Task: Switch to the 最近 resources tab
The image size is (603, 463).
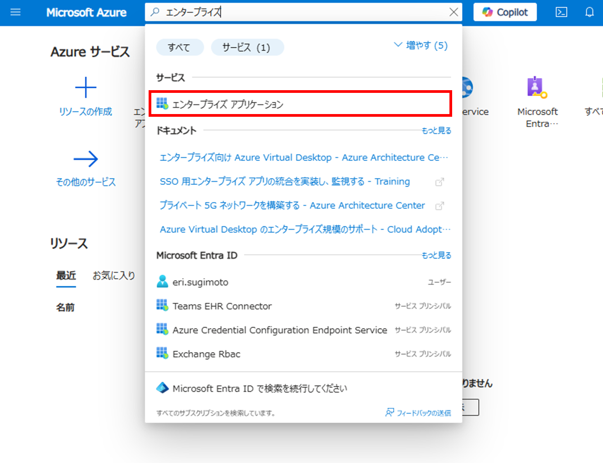Action: (x=66, y=275)
